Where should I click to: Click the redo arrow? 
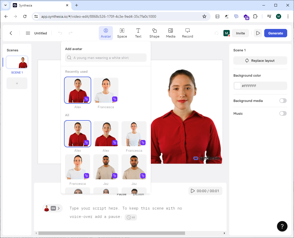click(x=71, y=33)
